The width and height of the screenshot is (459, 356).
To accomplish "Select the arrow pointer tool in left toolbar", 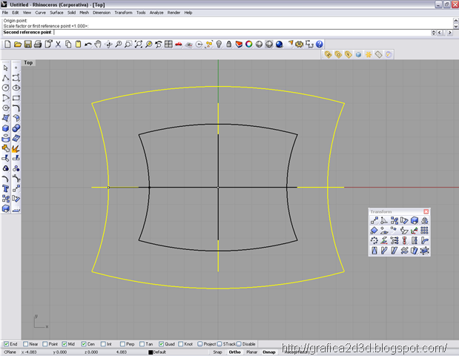I will point(6,68).
